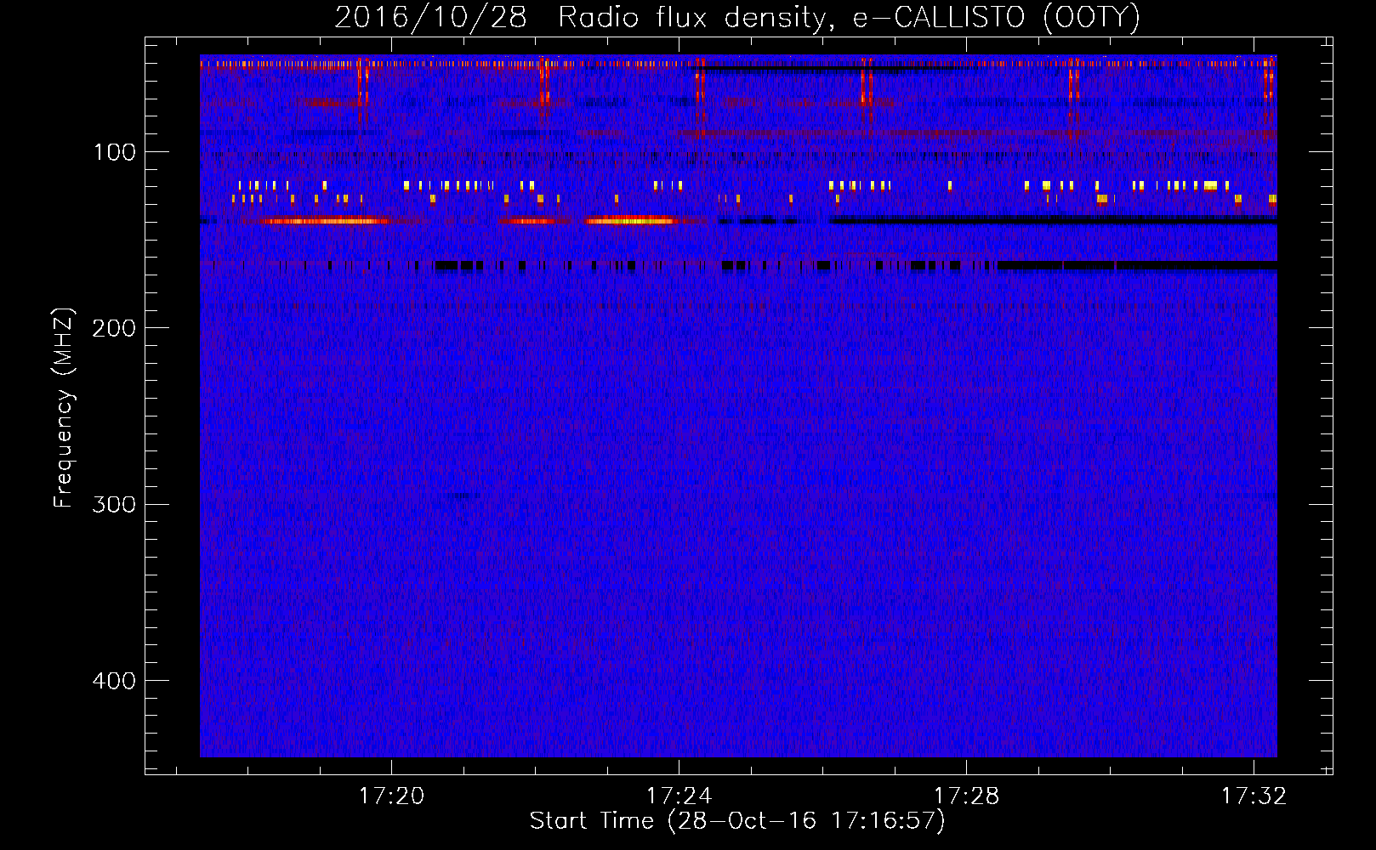Select the "Frequency (MHZ)" y-axis label

[x=64, y=408]
